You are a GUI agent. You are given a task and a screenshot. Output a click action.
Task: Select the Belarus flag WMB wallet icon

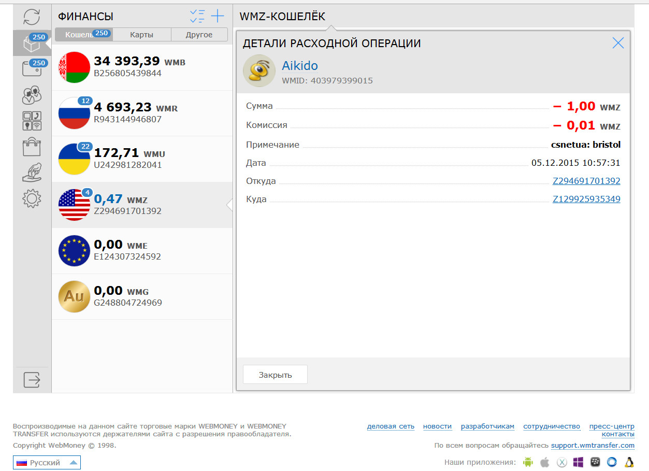(74, 67)
